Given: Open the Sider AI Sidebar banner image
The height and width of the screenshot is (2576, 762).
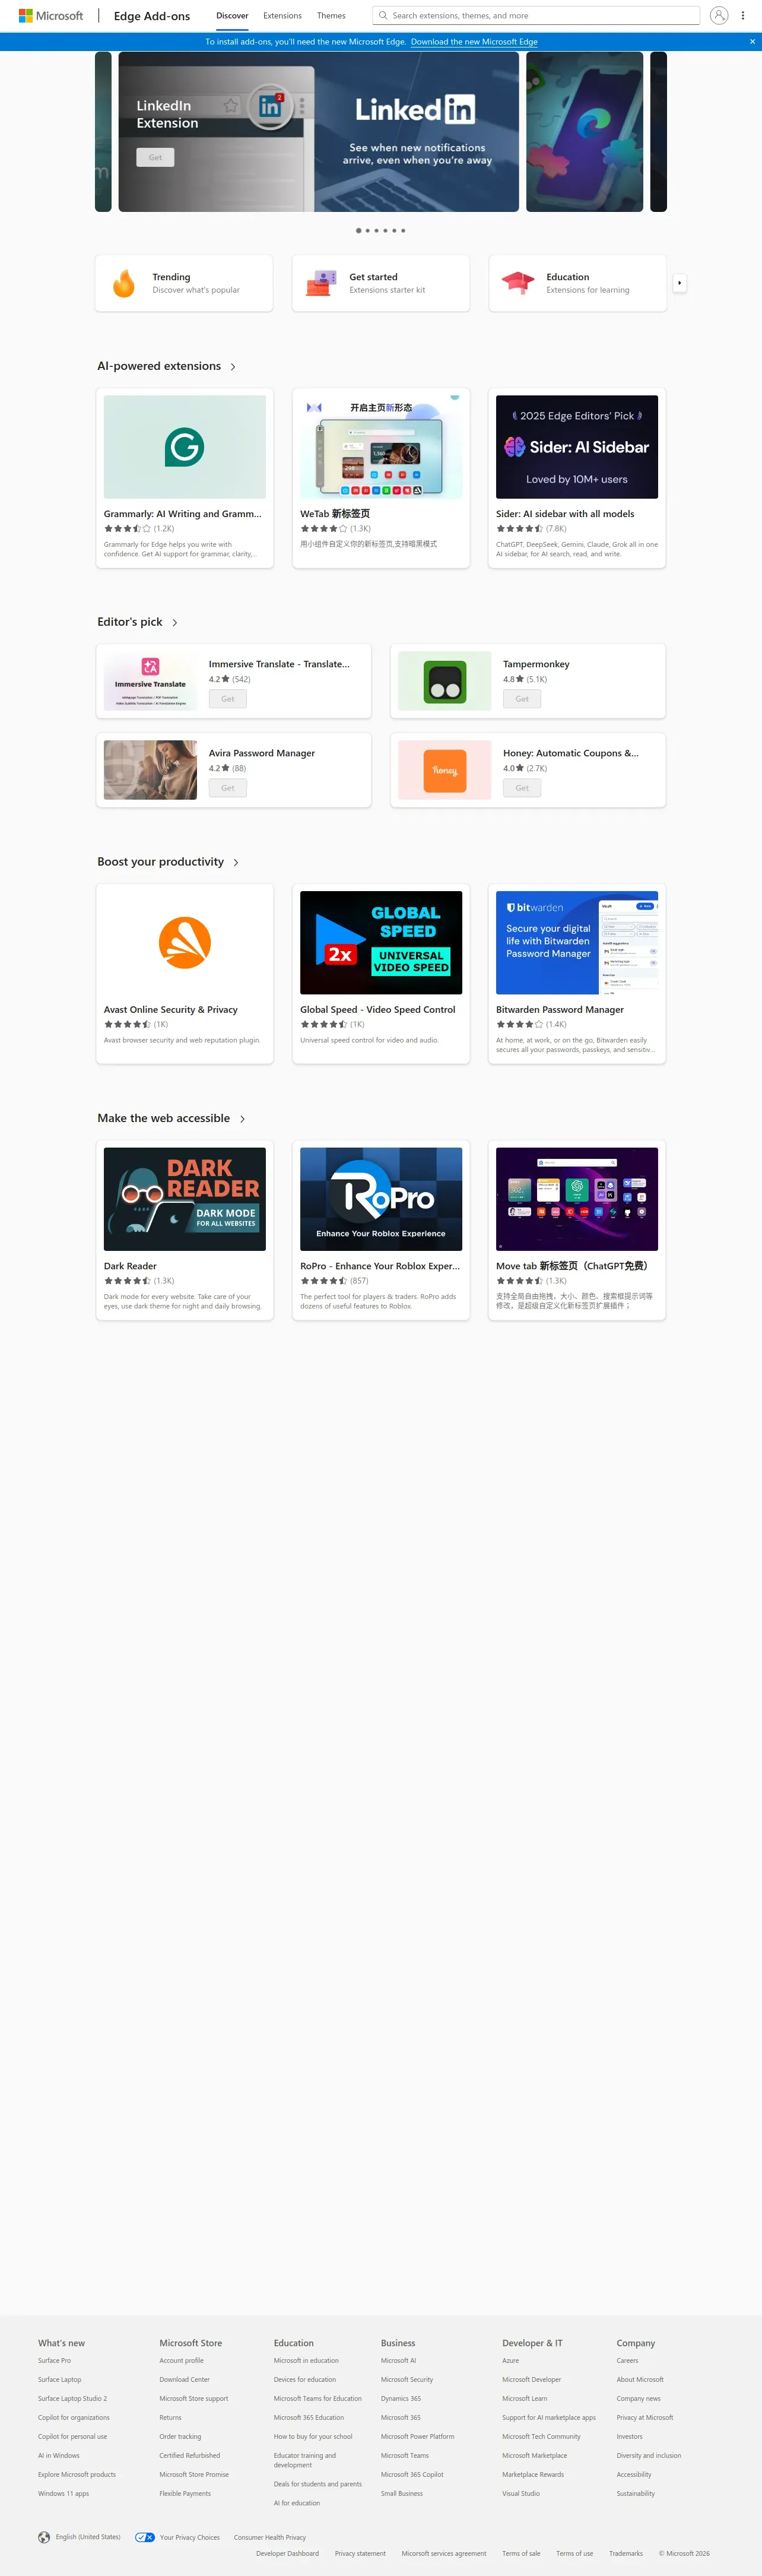Looking at the screenshot, I should 577,447.
